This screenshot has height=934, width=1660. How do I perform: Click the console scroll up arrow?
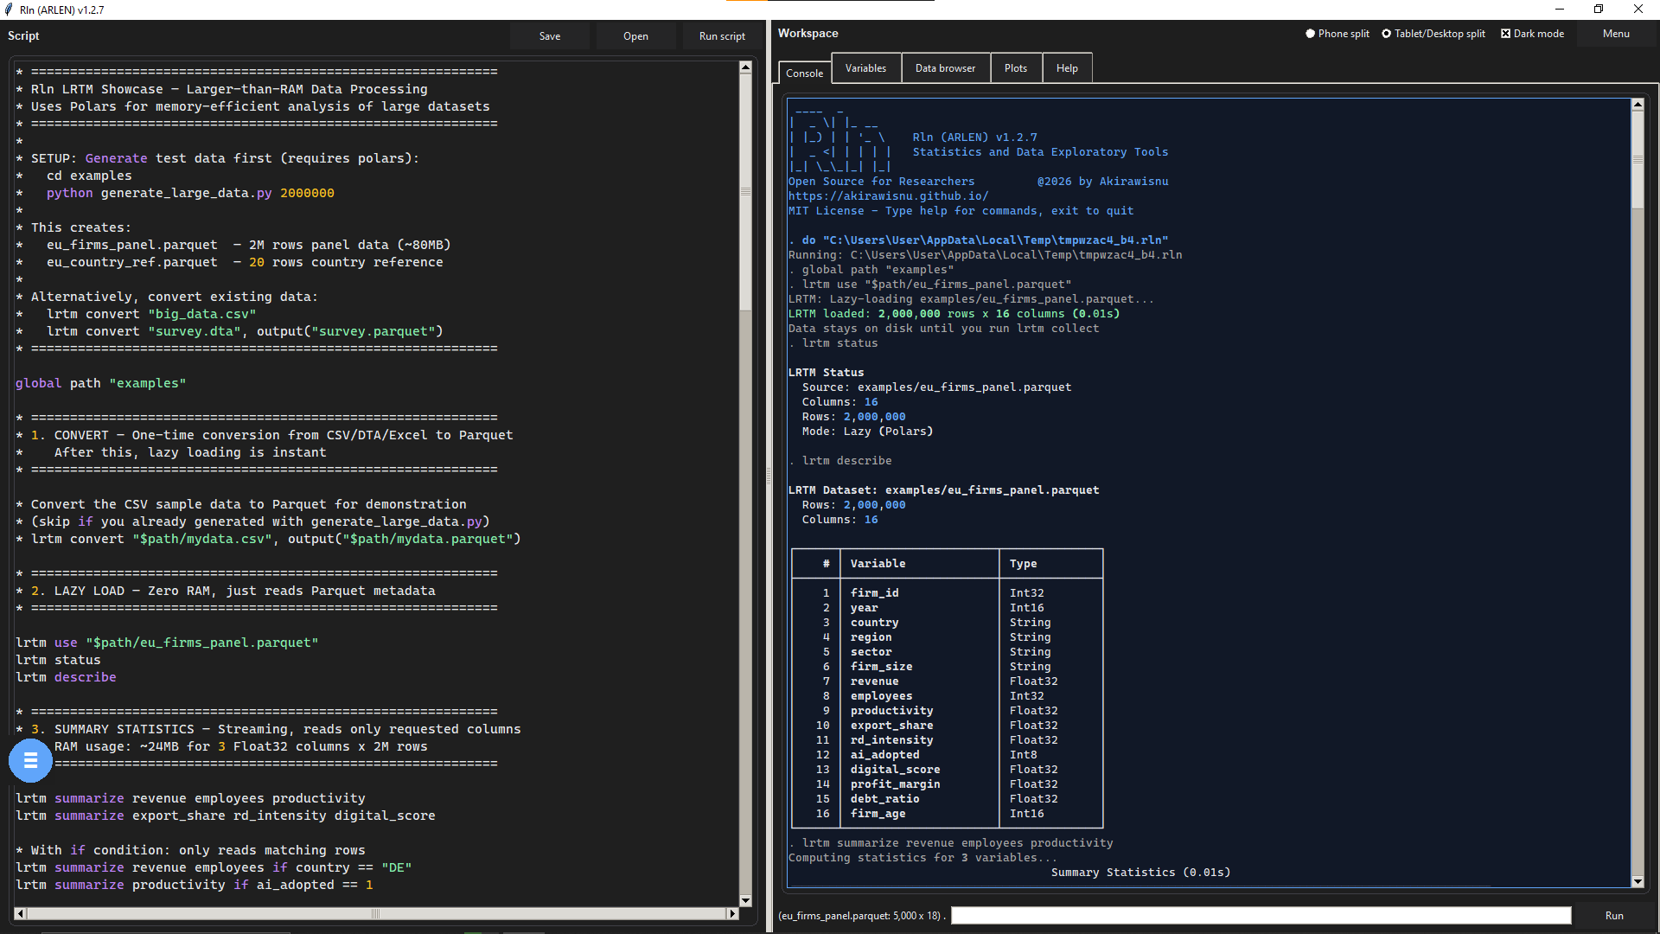[1638, 104]
